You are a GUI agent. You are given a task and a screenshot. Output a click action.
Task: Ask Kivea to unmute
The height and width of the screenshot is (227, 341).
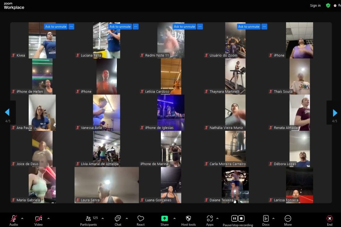pyautogui.click(x=56, y=27)
